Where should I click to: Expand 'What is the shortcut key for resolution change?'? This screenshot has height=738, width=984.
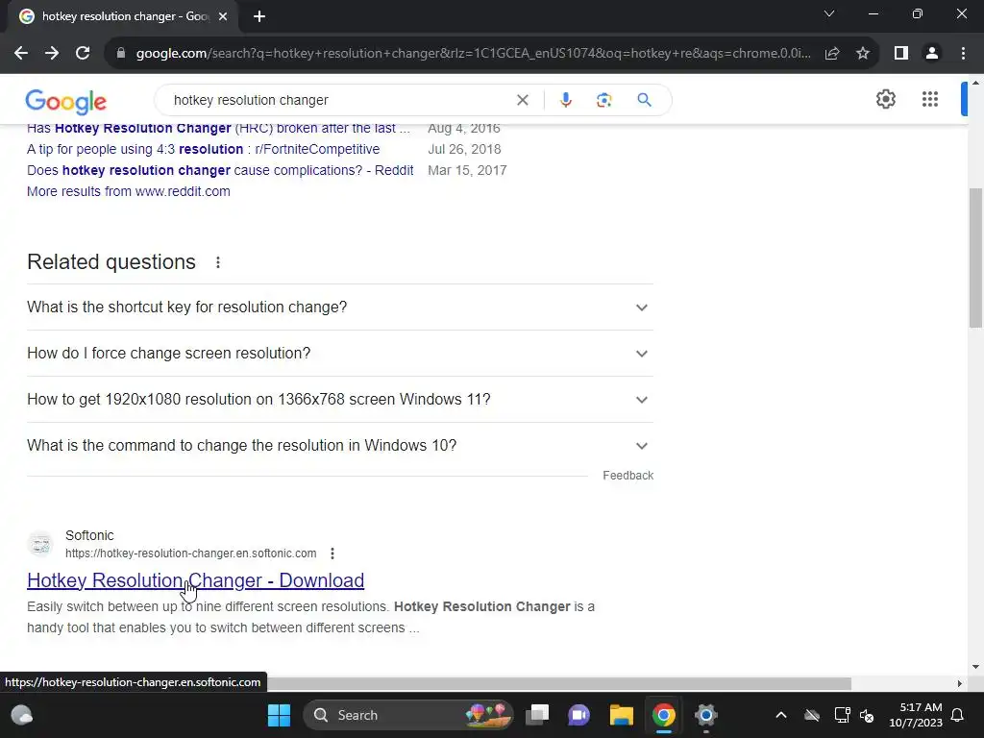tap(339, 307)
